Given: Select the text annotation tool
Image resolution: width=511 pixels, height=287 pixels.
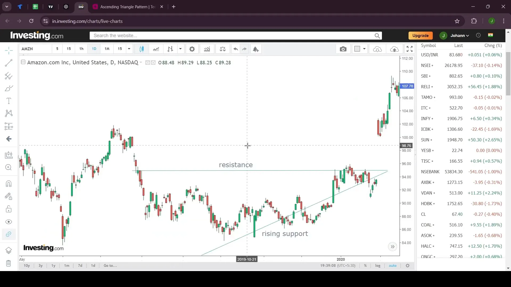Looking at the screenshot, I should click(9, 101).
